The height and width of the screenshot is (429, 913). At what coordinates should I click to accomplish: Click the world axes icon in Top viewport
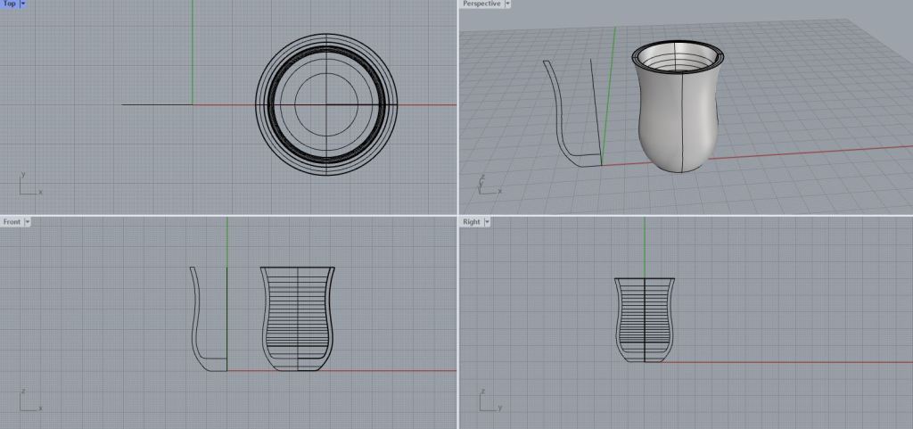tap(29, 185)
